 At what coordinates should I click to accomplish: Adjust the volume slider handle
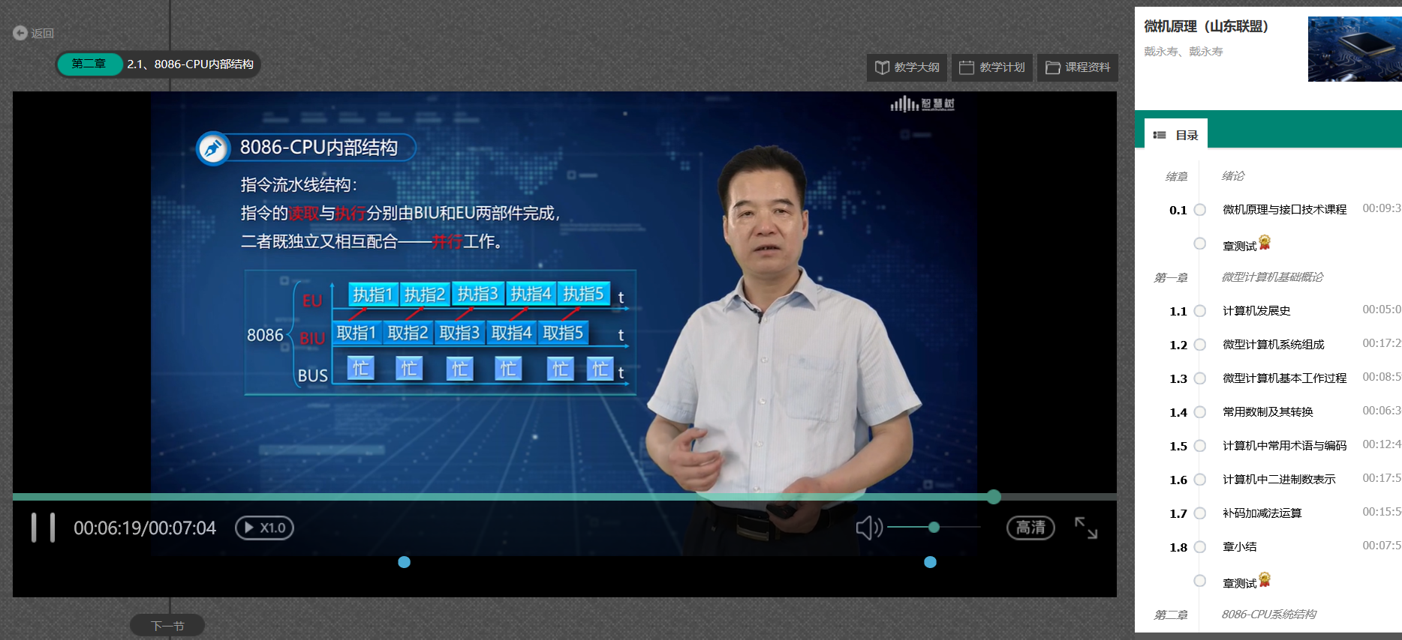pyautogui.click(x=934, y=528)
